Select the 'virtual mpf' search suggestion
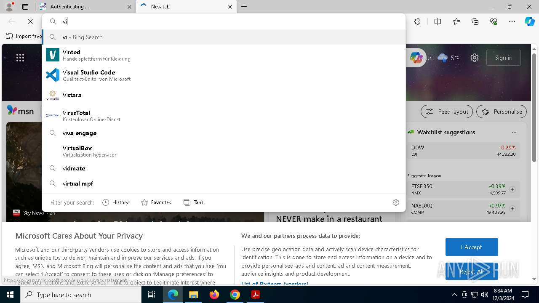Image resolution: width=539 pixels, height=303 pixels. point(224,183)
